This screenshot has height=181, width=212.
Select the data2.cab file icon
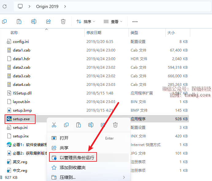[x=9, y=67]
